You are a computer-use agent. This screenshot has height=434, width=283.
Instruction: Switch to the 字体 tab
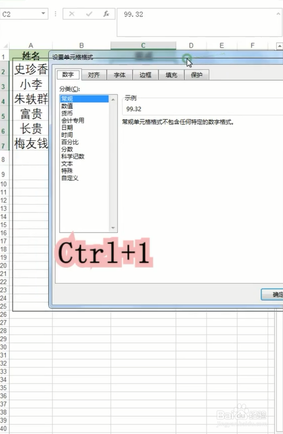click(120, 75)
